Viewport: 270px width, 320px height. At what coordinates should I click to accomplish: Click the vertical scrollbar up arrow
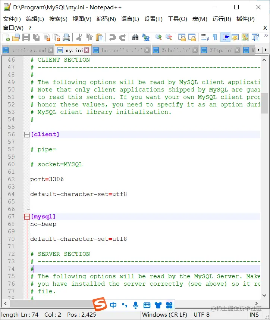(264, 60)
